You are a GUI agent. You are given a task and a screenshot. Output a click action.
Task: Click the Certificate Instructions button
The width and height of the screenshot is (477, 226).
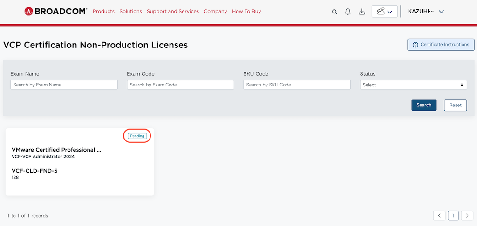click(441, 45)
